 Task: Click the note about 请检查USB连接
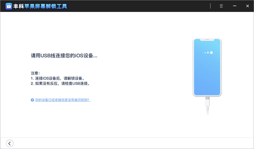[60, 84]
